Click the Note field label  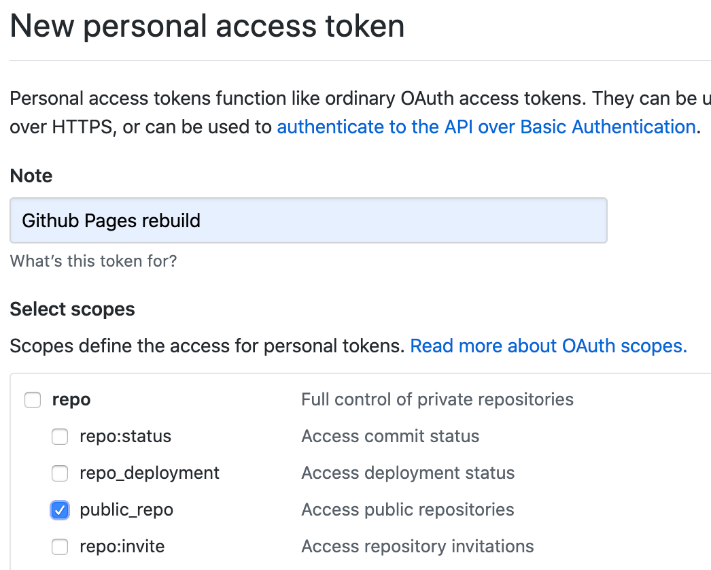pyautogui.click(x=31, y=176)
